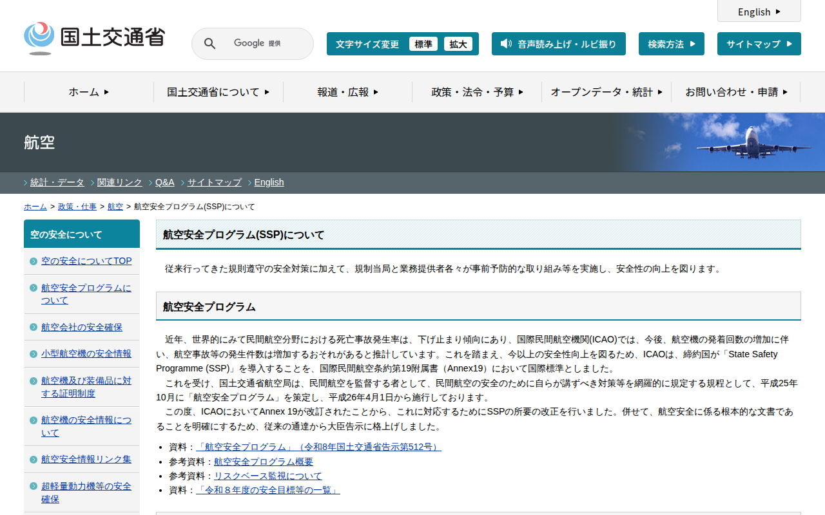Click the bullet icon beside 航空安全情報リンク集
The image size is (825, 515).
pos(34,460)
